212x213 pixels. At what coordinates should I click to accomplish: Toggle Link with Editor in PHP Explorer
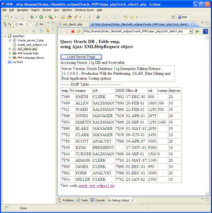pos(48,31)
